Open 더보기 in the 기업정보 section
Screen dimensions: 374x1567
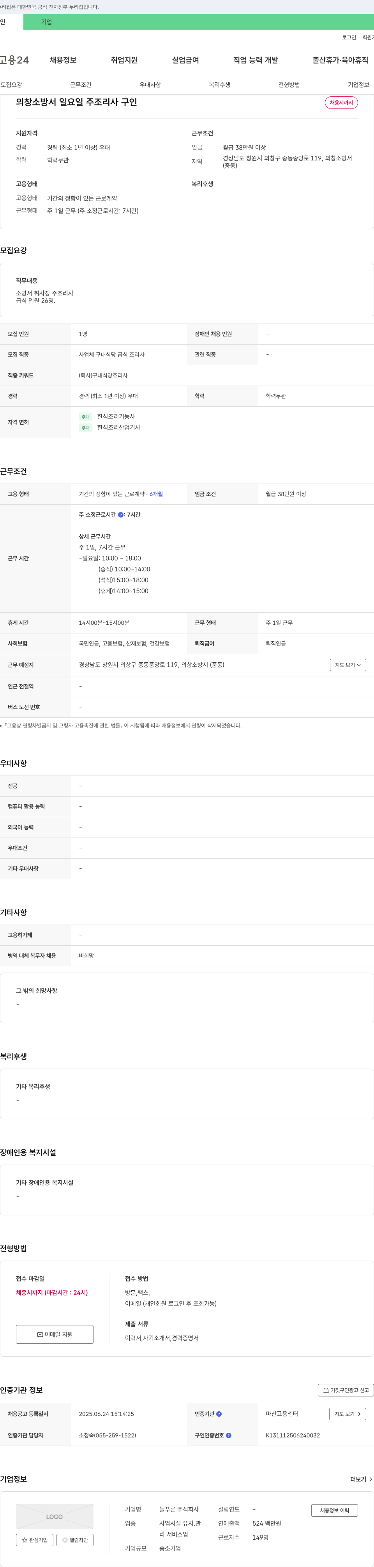361,1479
